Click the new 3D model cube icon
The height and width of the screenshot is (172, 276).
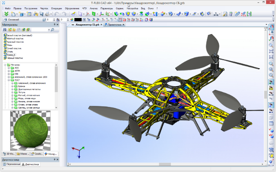coord(21,14)
